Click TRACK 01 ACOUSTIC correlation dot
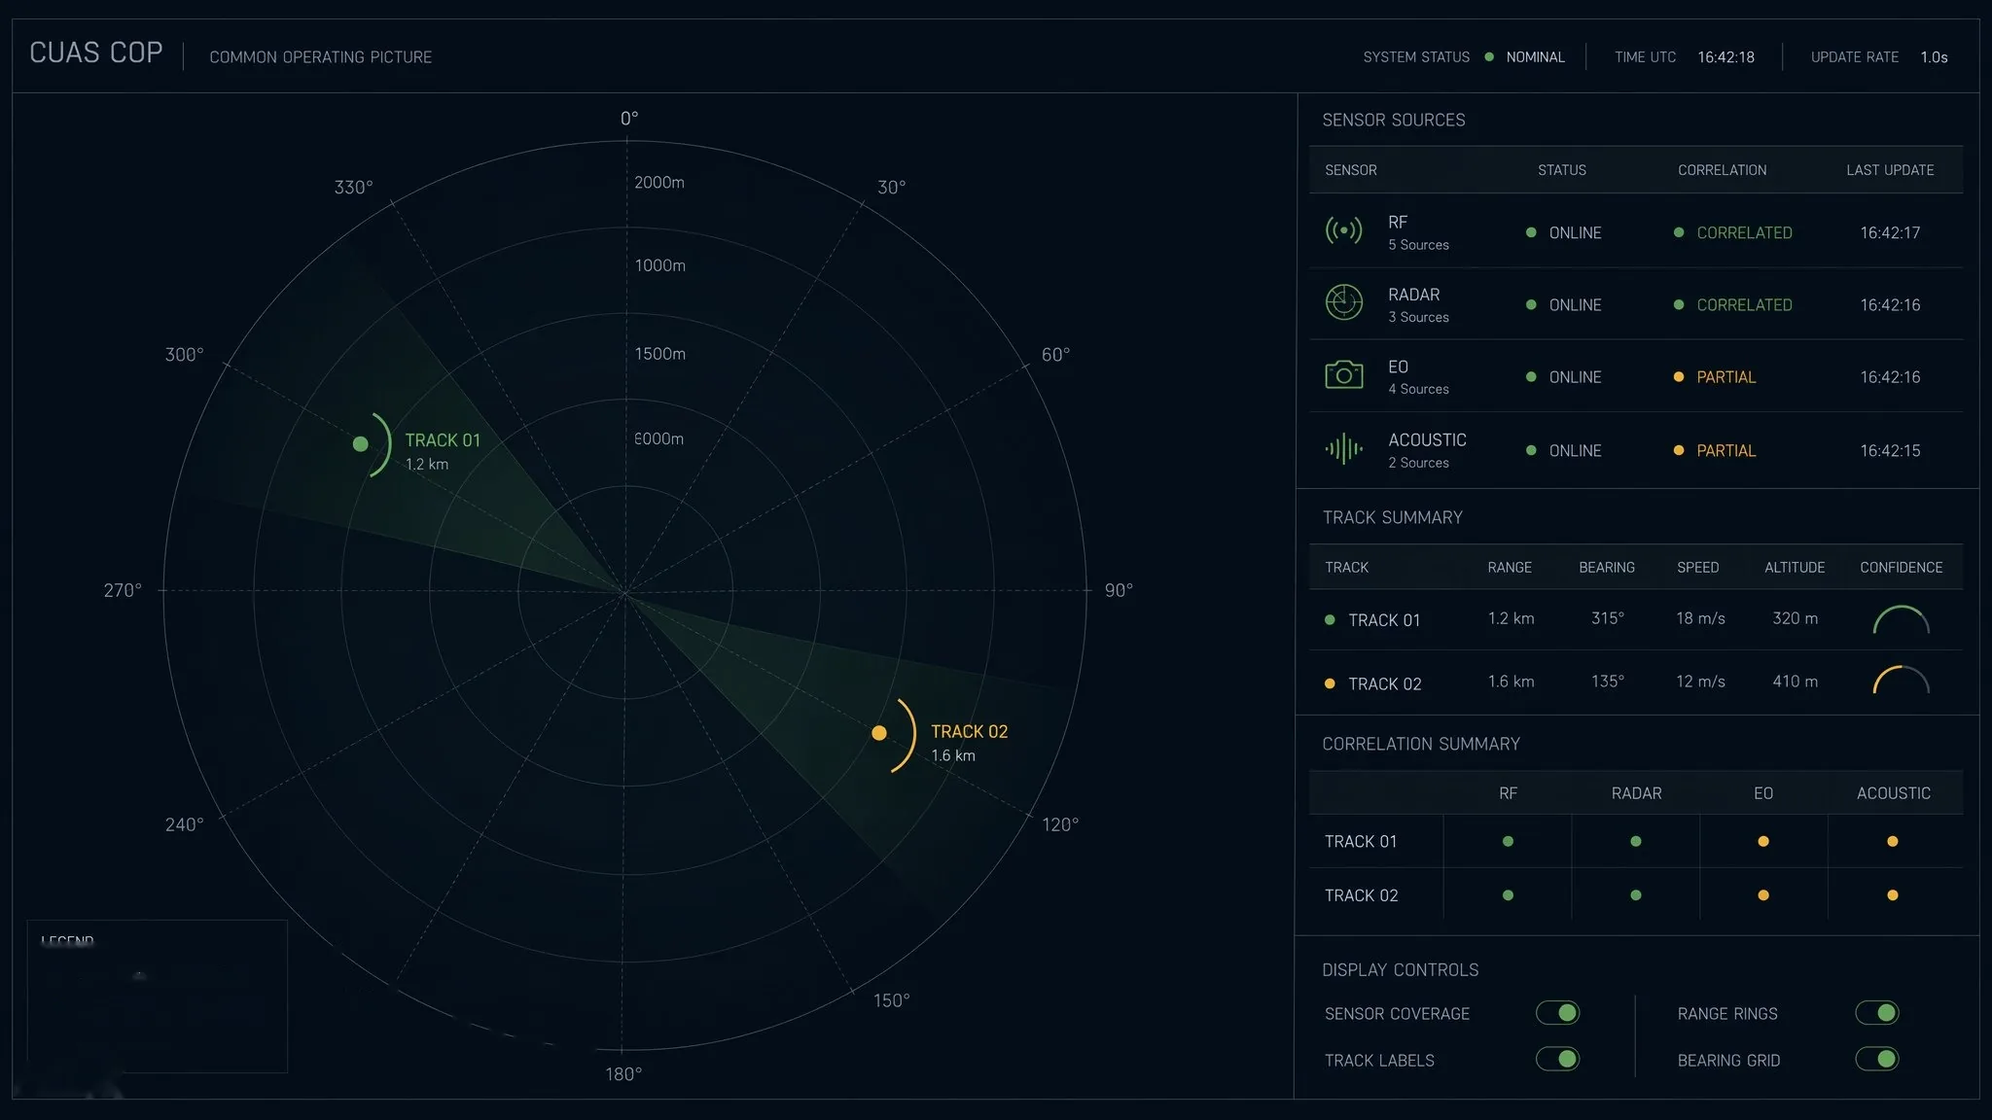Viewport: 1992px width, 1120px height. [1893, 841]
